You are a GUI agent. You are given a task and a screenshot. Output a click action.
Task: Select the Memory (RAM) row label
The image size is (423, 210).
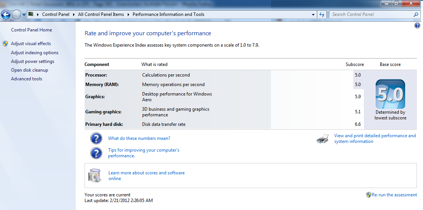[x=102, y=85]
